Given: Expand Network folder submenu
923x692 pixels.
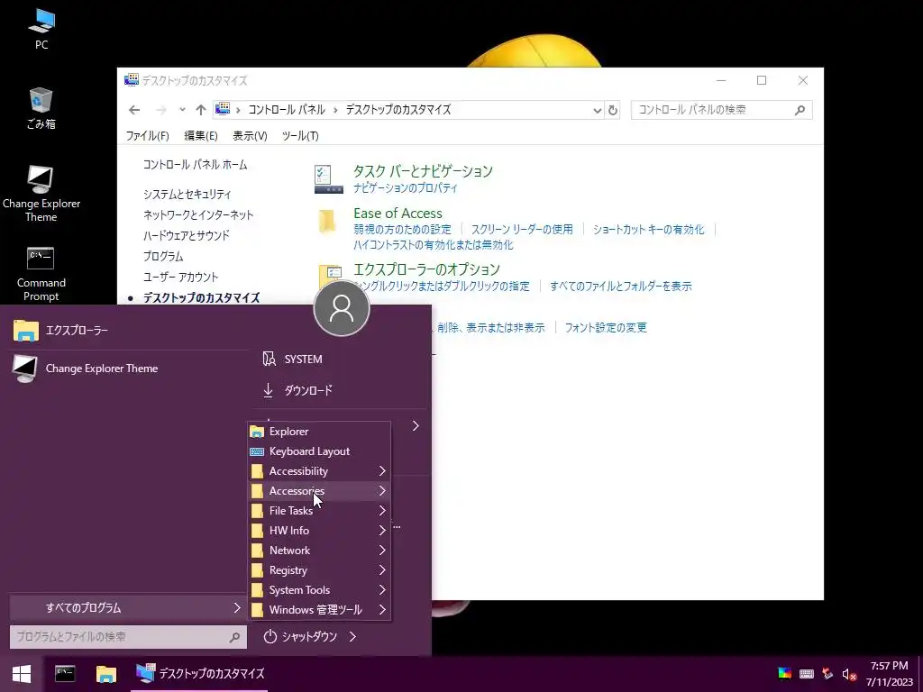Looking at the screenshot, I should pos(319,551).
